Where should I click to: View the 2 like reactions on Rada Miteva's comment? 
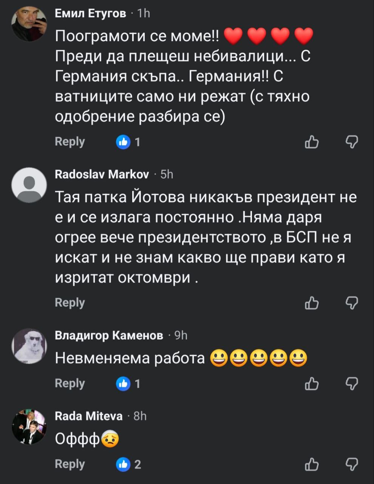tap(128, 464)
